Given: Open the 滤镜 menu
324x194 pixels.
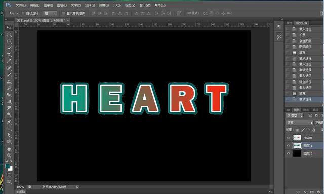Looking at the screenshot, I should coord(103,5).
